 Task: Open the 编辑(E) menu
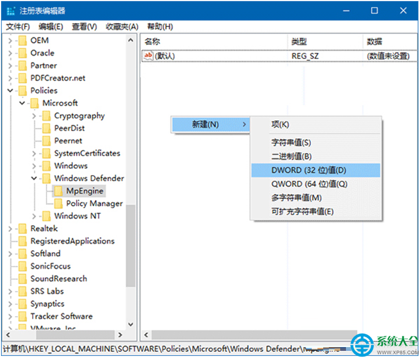[x=51, y=27]
